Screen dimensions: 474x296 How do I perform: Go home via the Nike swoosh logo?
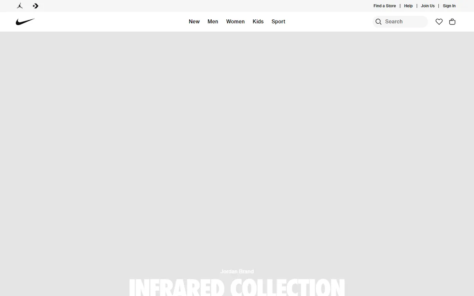25,22
